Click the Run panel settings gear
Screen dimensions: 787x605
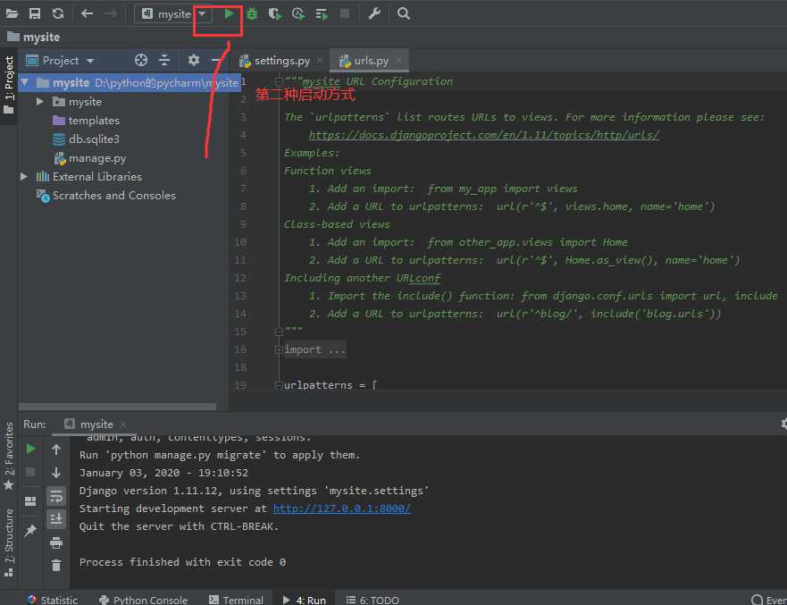click(x=783, y=424)
